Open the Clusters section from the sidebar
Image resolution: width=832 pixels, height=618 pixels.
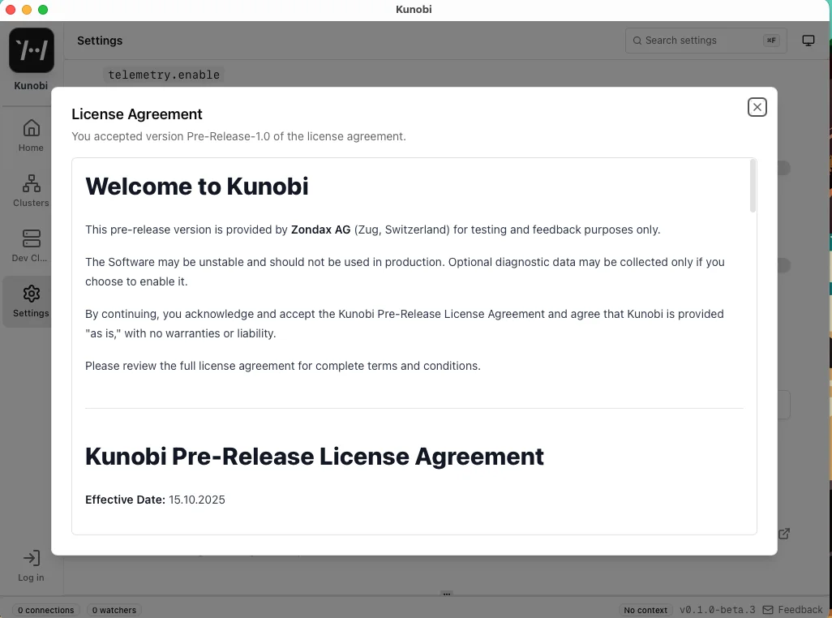pyautogui.click(x=31, y=190)
